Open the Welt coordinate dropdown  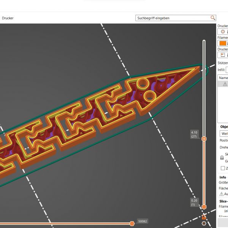pos(224,133)
